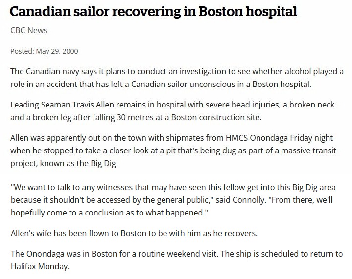Image resolution: width=352 pixels, height=279 pixels.
Task: Open the CBC News byline link
Action: [29, 31]
